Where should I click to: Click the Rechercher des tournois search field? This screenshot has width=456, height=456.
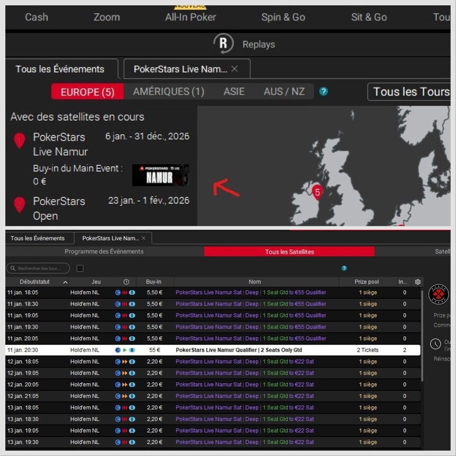[x=38, y=268]
